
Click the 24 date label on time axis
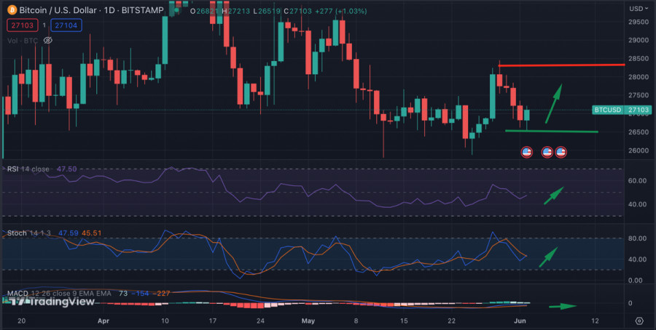click(260, 321)
